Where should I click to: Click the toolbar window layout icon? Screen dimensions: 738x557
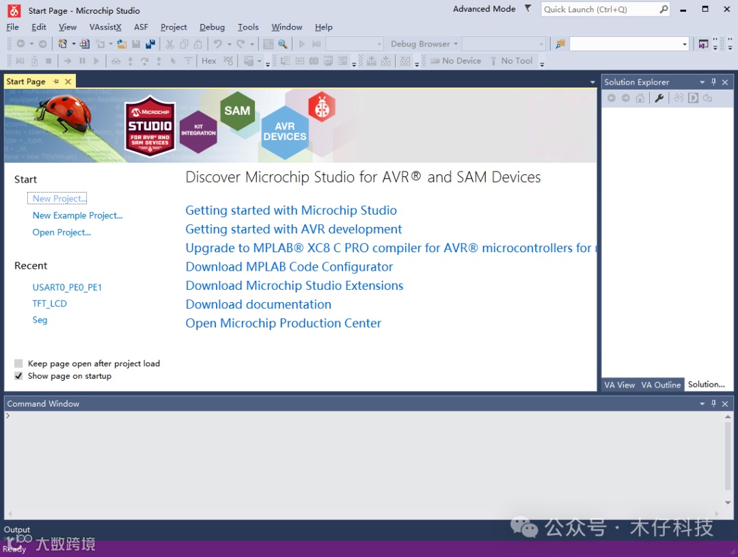point(703,44)
